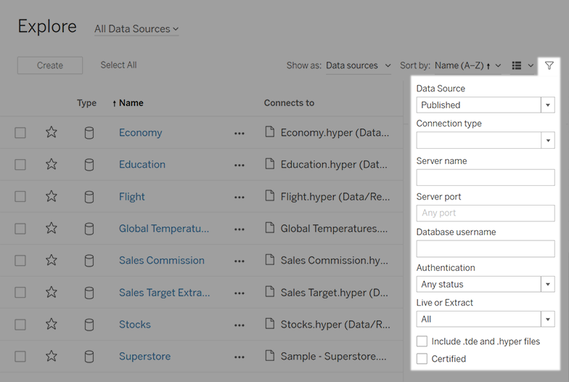Check the Certified filter checkbox
This screenshot has height=382, width=569.
422,359
